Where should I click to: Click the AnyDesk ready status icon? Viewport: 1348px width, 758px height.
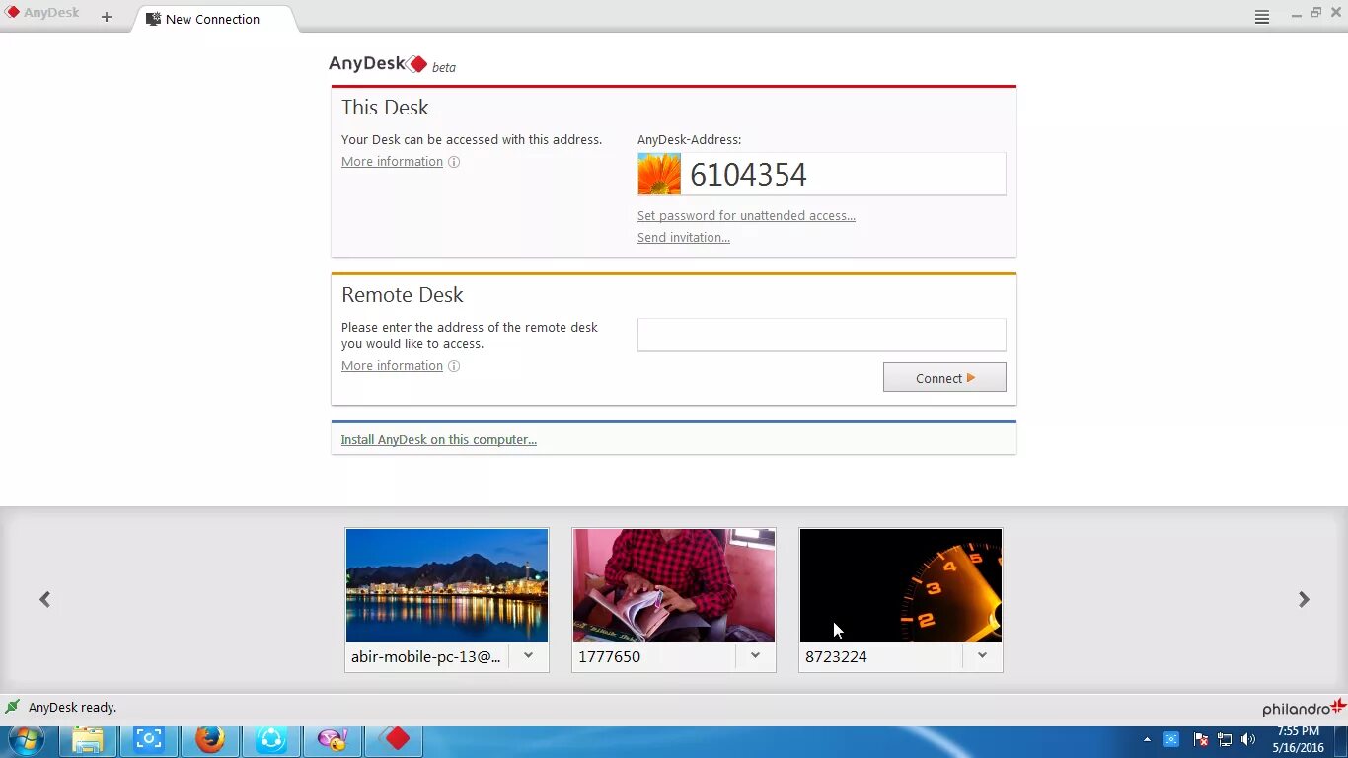click(13, 707)
